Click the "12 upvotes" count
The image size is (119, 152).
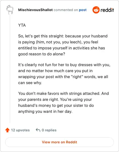click(x=20, y=130)
